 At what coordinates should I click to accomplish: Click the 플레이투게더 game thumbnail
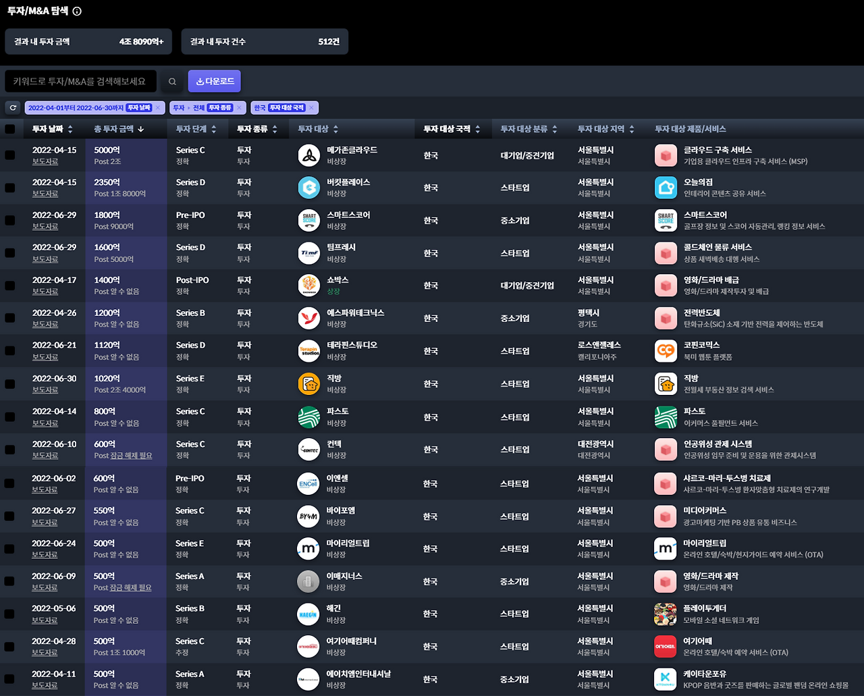(665, 614)
